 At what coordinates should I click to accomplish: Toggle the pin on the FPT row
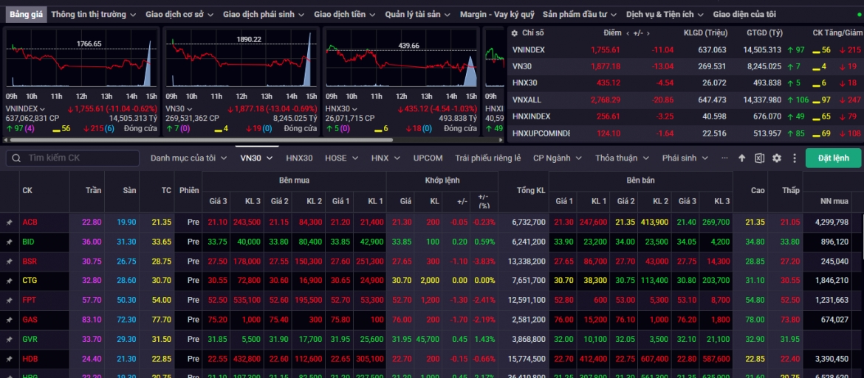9,300
